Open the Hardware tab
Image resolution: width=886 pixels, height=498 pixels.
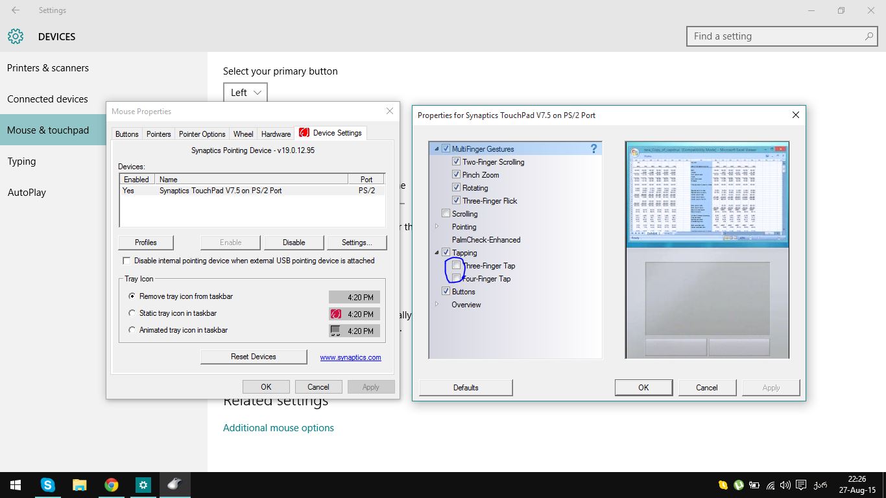click(x=276, y=134)
